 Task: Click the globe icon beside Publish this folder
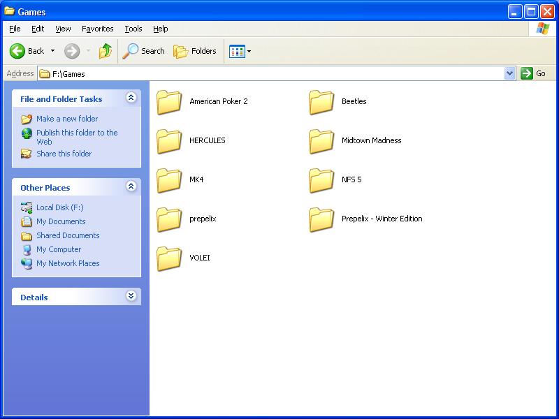pyautogui.click(x=27, y=133)
